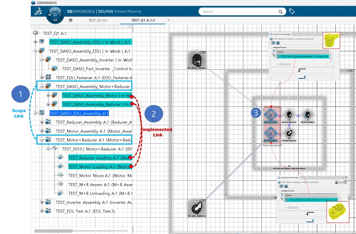The width and height of the screenshot is (356, 234).
Task: Collapse TEST_DASO_Assembly_Inverter node
Action: point(42,60)
